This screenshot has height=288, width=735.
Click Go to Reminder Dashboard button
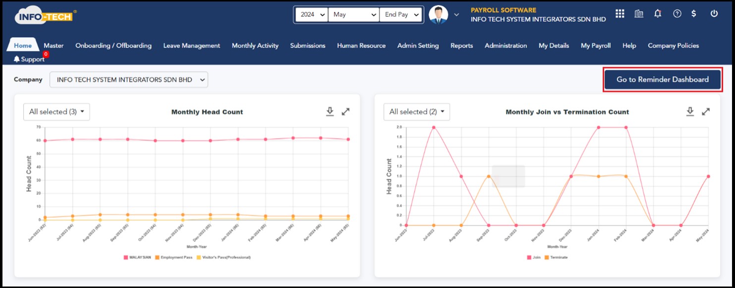coord(662,80)
